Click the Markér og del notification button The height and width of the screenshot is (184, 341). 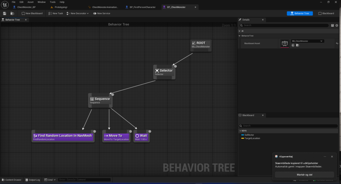304,175
